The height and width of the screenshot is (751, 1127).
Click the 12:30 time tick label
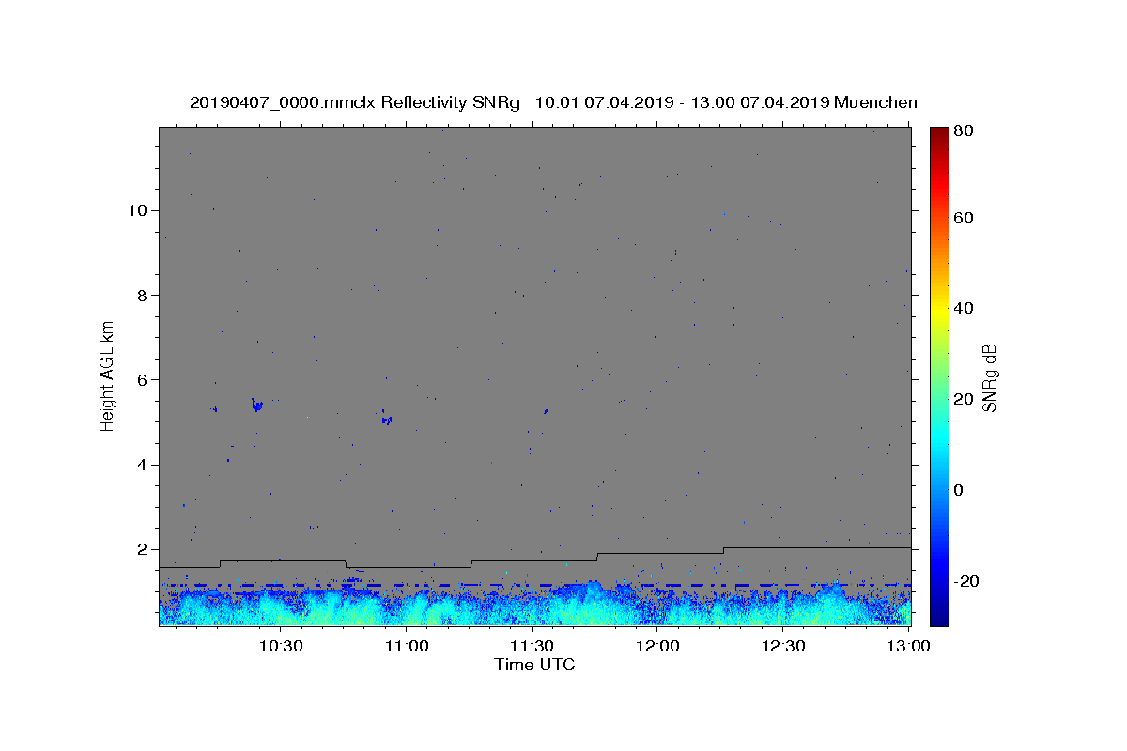[x=783, y=647]
